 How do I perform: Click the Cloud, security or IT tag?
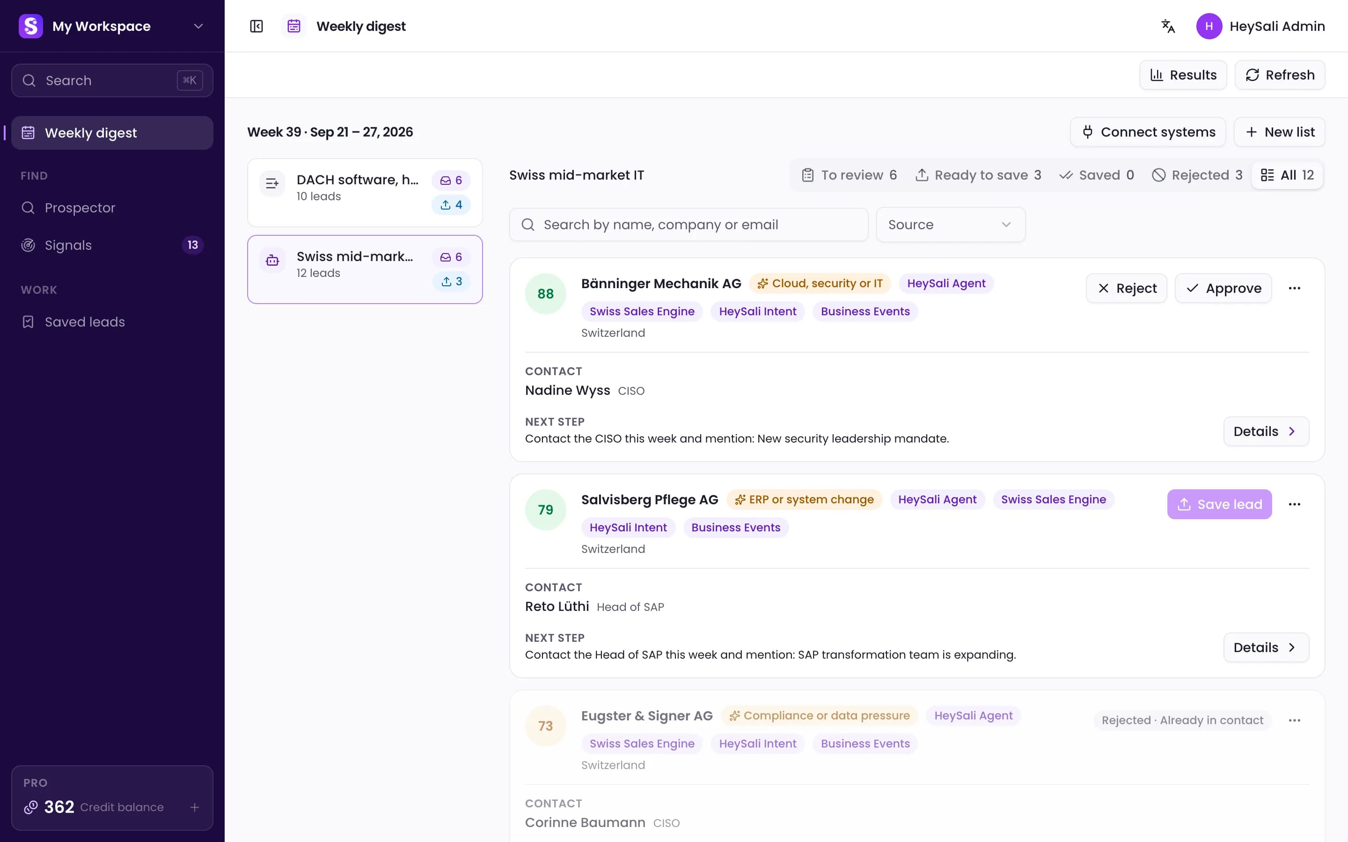pyautogui.click(x=820, y=283)
